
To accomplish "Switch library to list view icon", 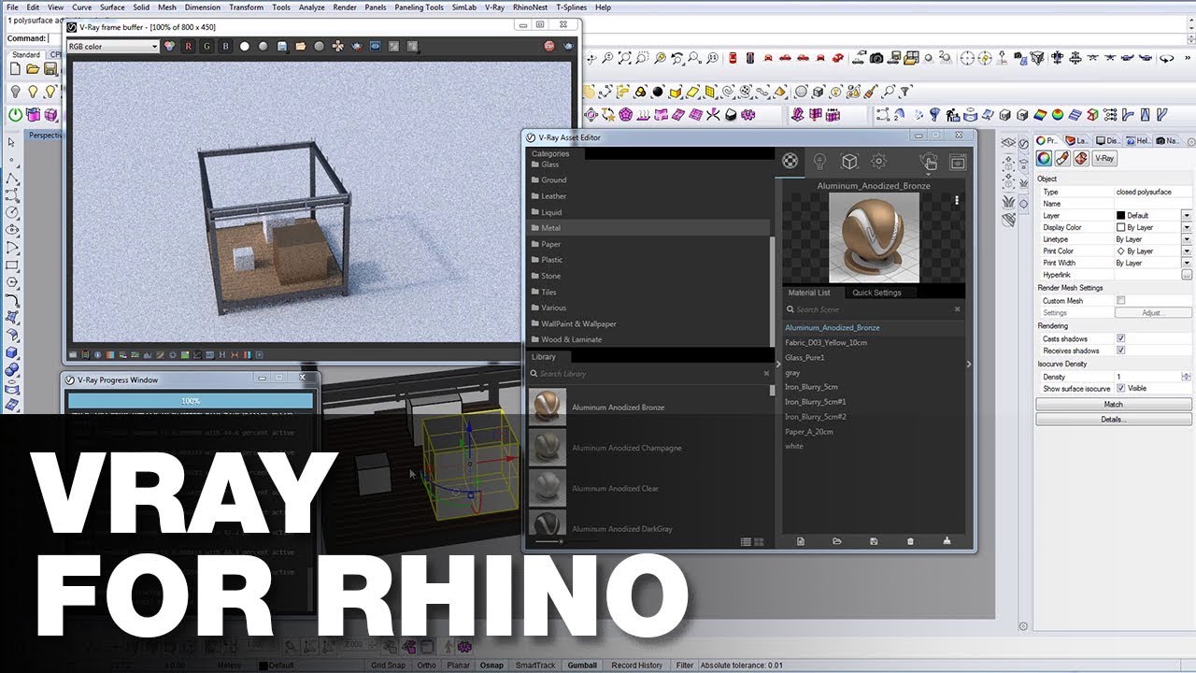I will (746, 542).
